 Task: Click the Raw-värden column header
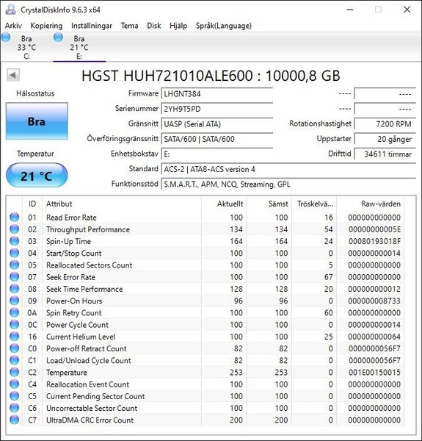[371, 204]
